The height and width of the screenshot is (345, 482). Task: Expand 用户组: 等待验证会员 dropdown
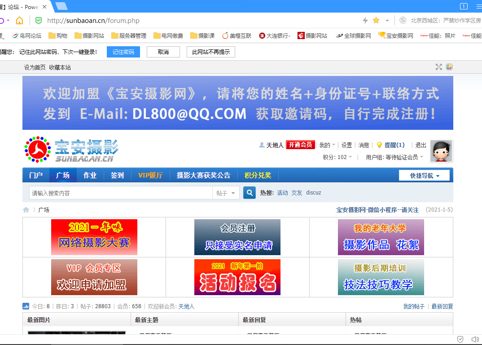tap(394, 157)
